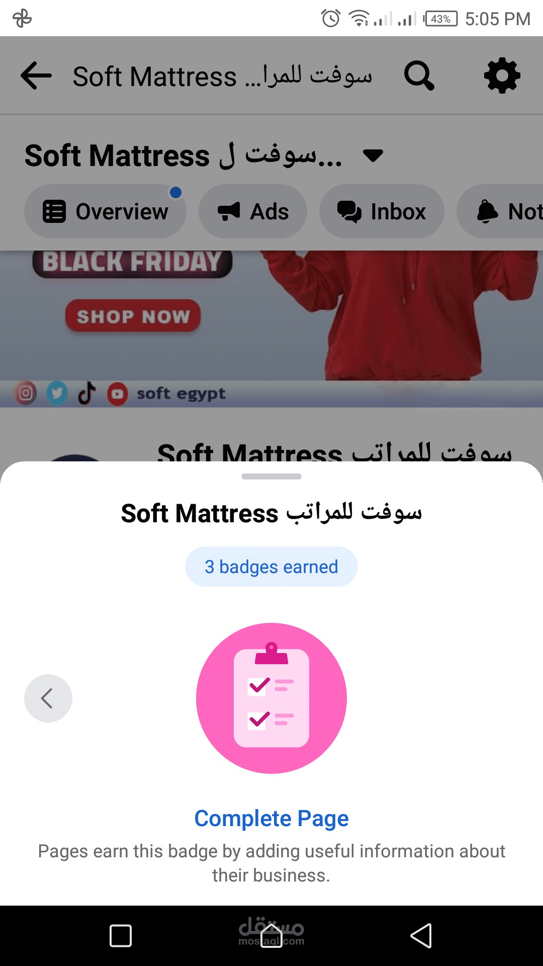Open the Inbox tab
543x966 pixels.
pos(382,211)
